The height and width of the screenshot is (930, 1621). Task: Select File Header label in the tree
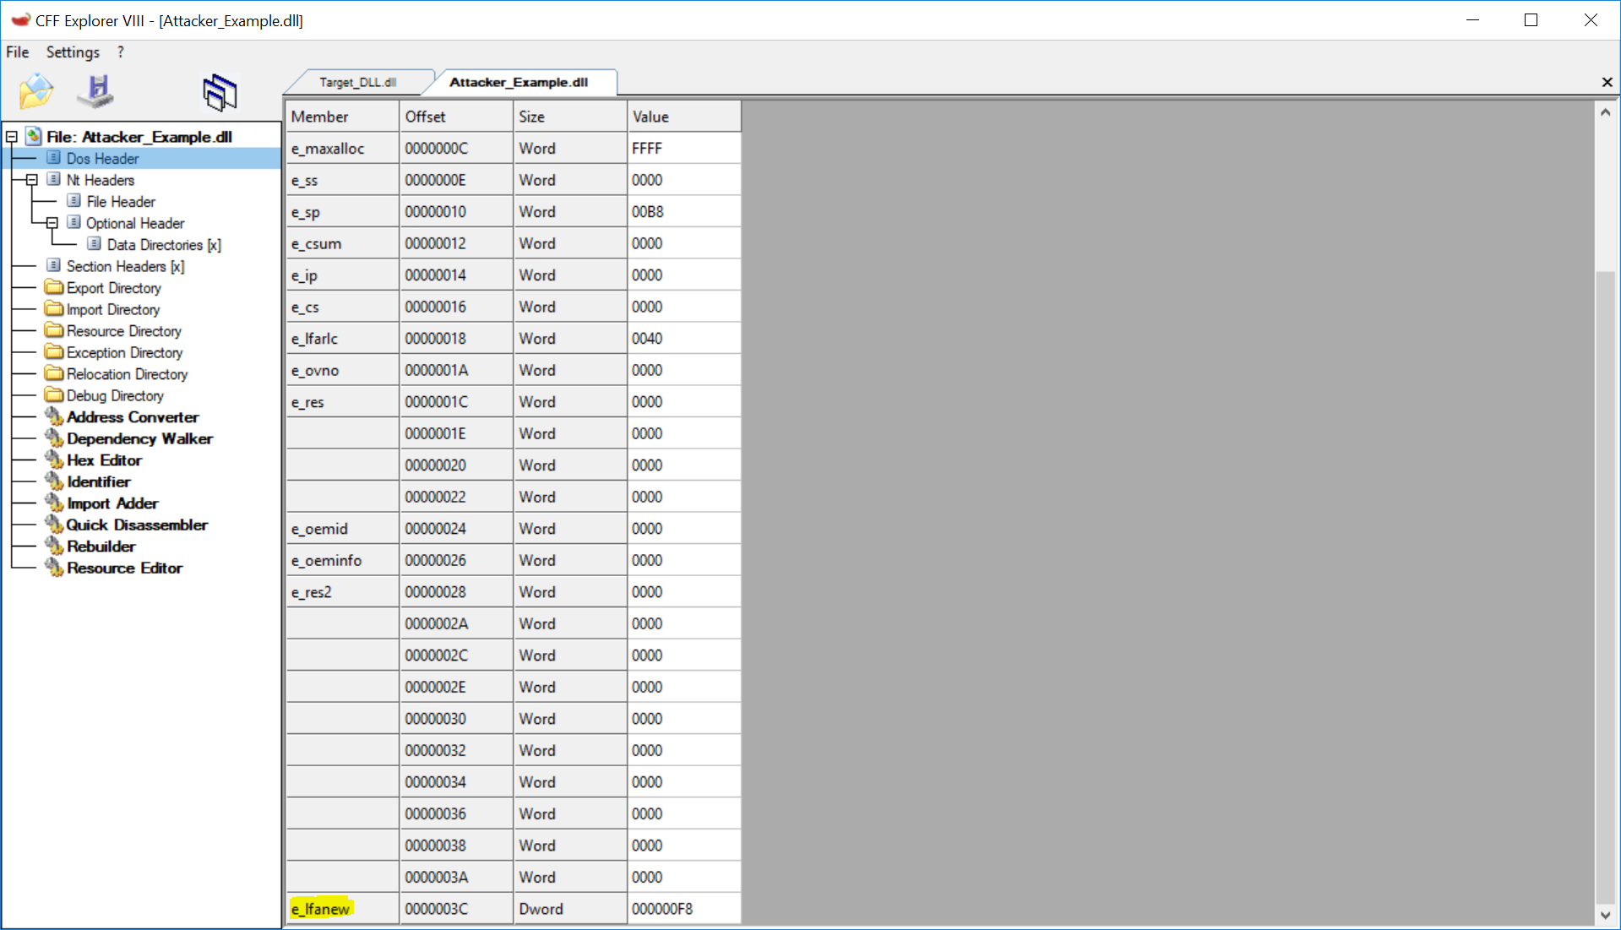pos(121,201)
